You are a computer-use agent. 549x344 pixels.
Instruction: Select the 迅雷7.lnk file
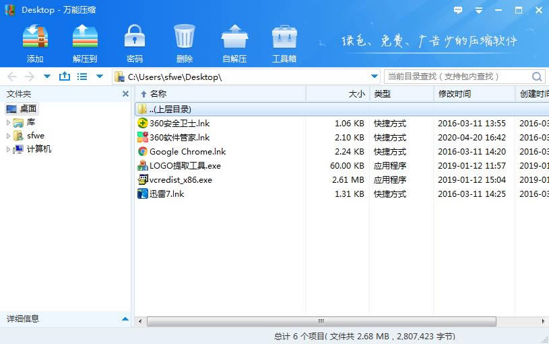tap(166, 193)
